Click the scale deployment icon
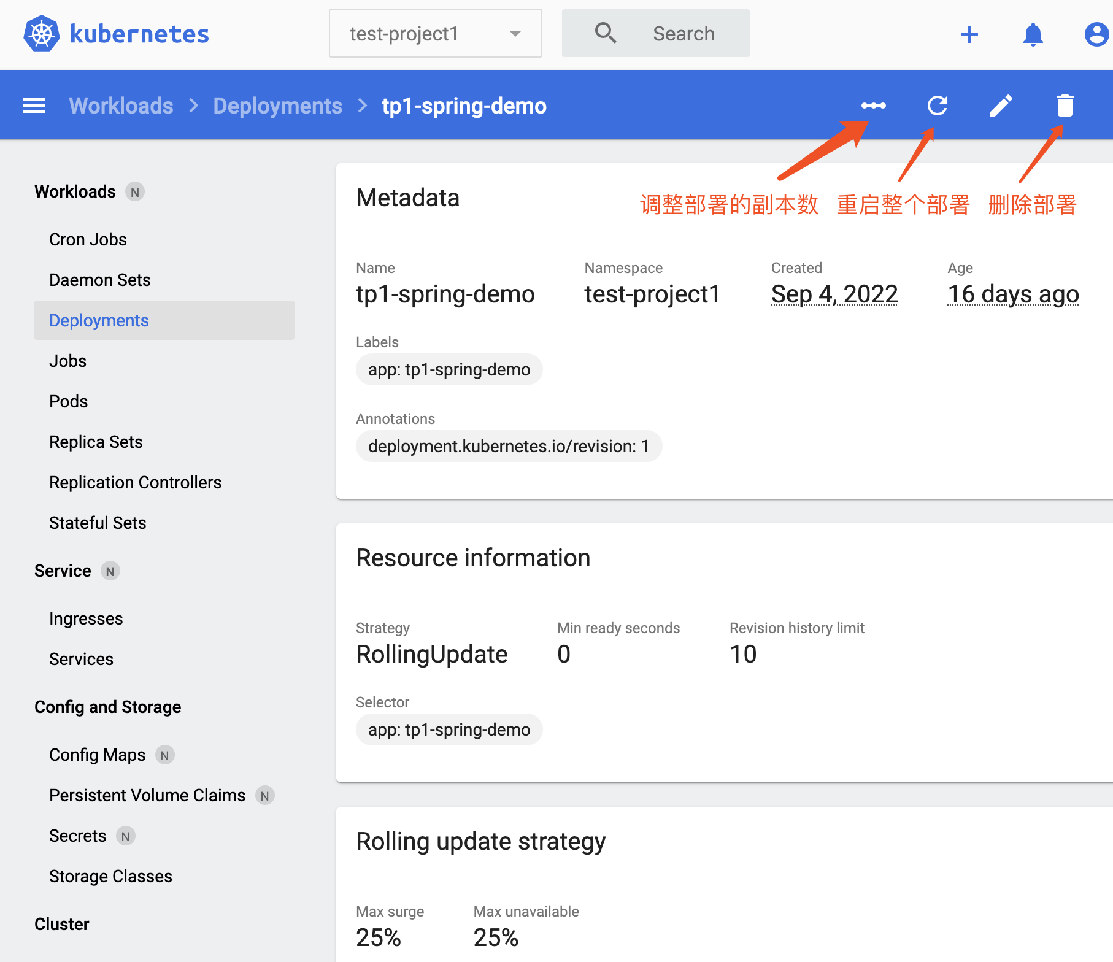Viewport: 1113px width, 962px height. [874, 105]
